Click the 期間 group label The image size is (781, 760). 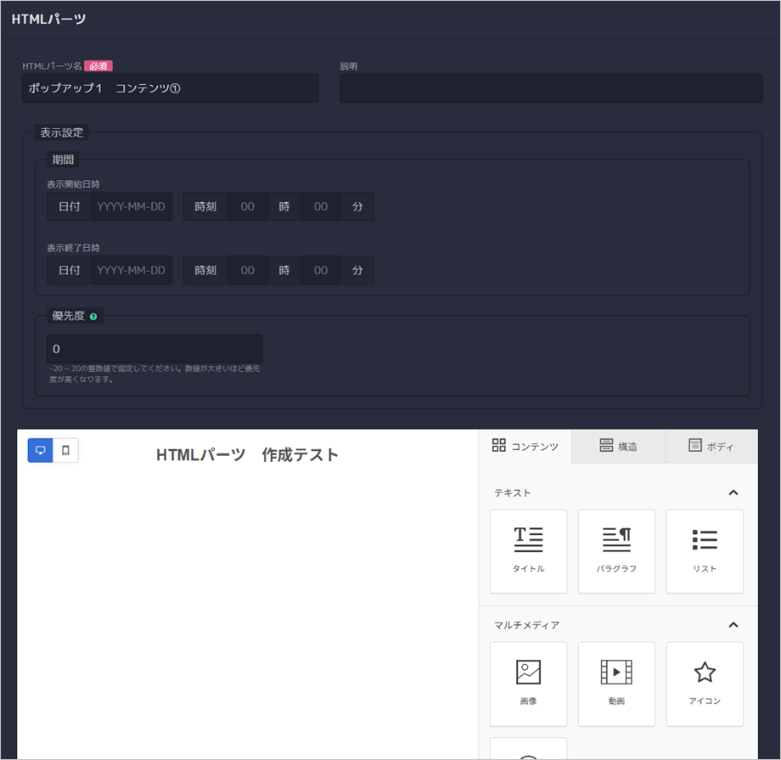pos(64,160)
